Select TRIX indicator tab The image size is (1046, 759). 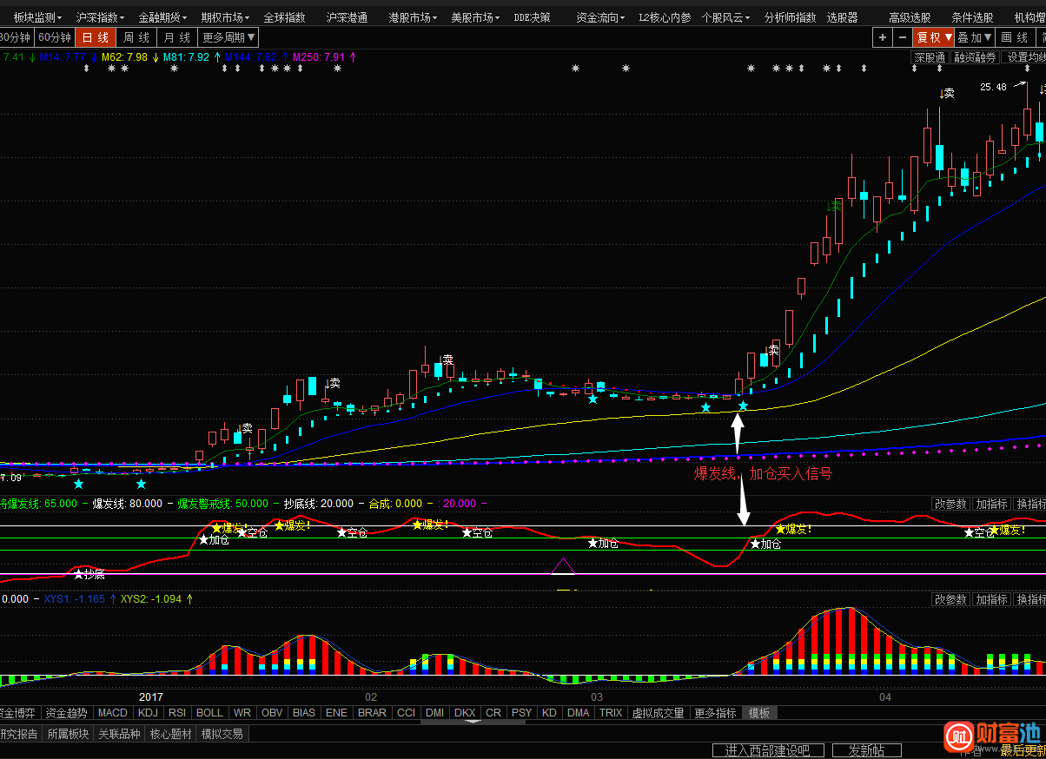click(611, 713)
